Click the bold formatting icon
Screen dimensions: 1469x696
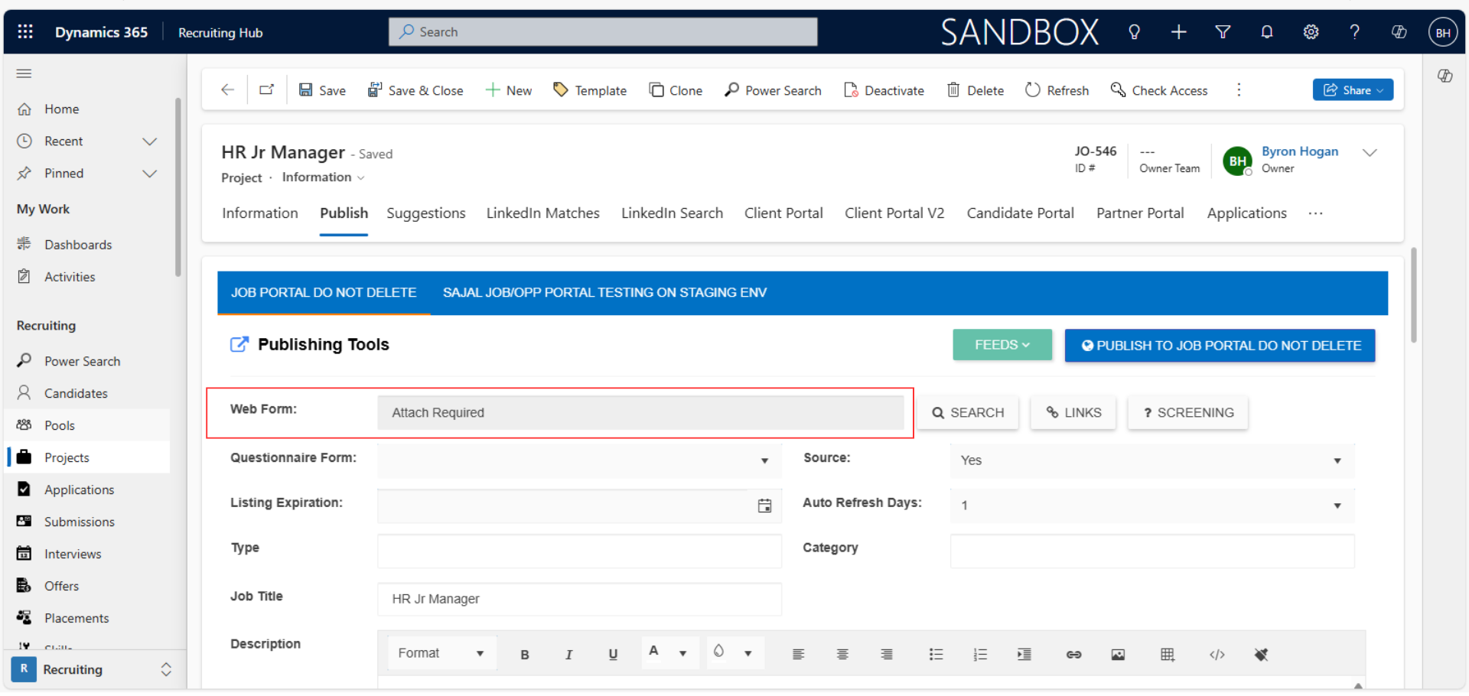pyautogui.click(x=525, y=655)
